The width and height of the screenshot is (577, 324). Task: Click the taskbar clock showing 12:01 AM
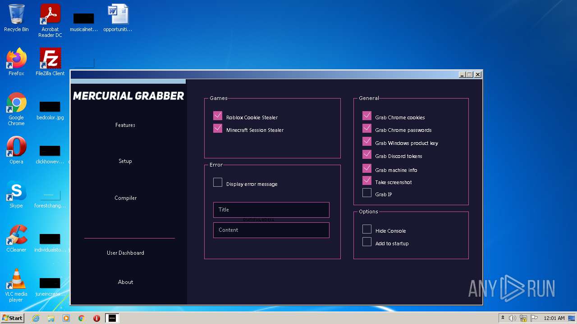point(554,318)
